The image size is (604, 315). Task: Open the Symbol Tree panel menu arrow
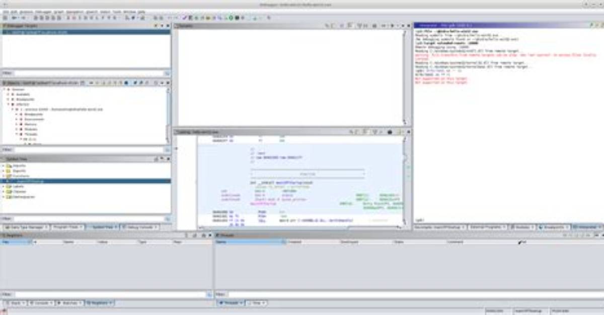click(163, 159)
